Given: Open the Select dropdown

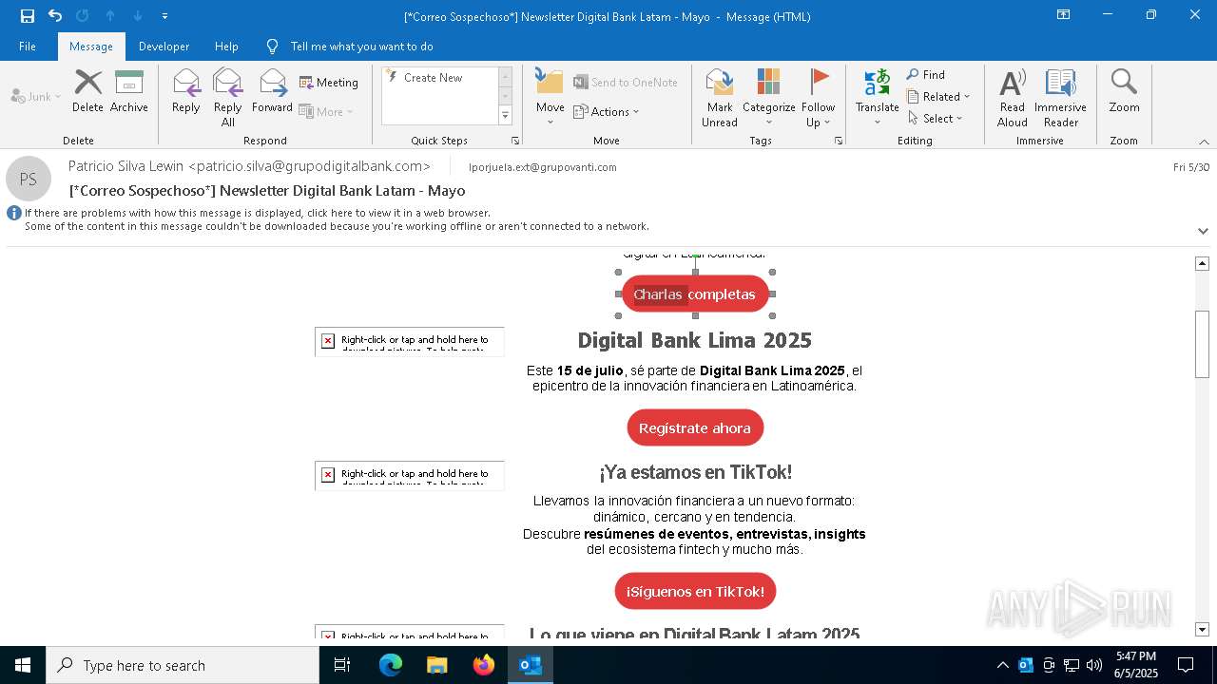Looking at the screenshot, I should coord(936,119).
